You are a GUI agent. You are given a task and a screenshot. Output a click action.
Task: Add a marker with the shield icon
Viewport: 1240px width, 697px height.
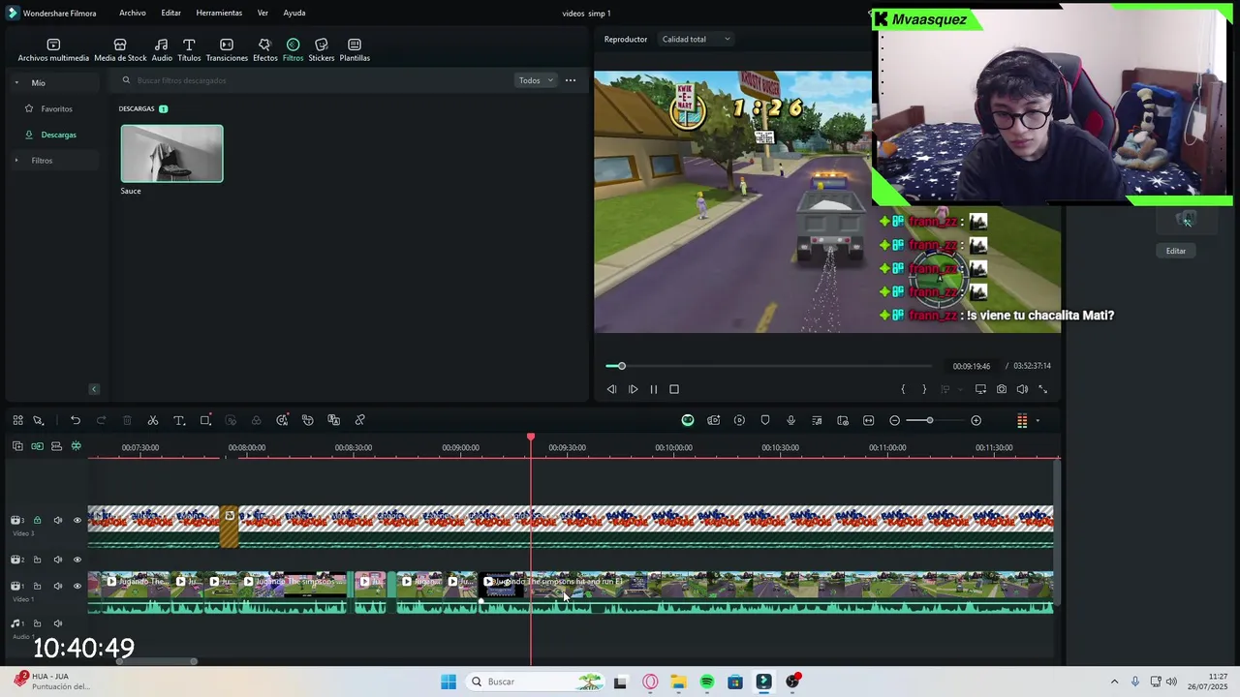pos(765,420)
